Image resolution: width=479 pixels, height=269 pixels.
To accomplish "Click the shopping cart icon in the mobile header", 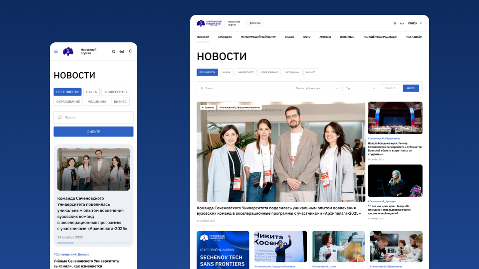I will coord(113,51).
